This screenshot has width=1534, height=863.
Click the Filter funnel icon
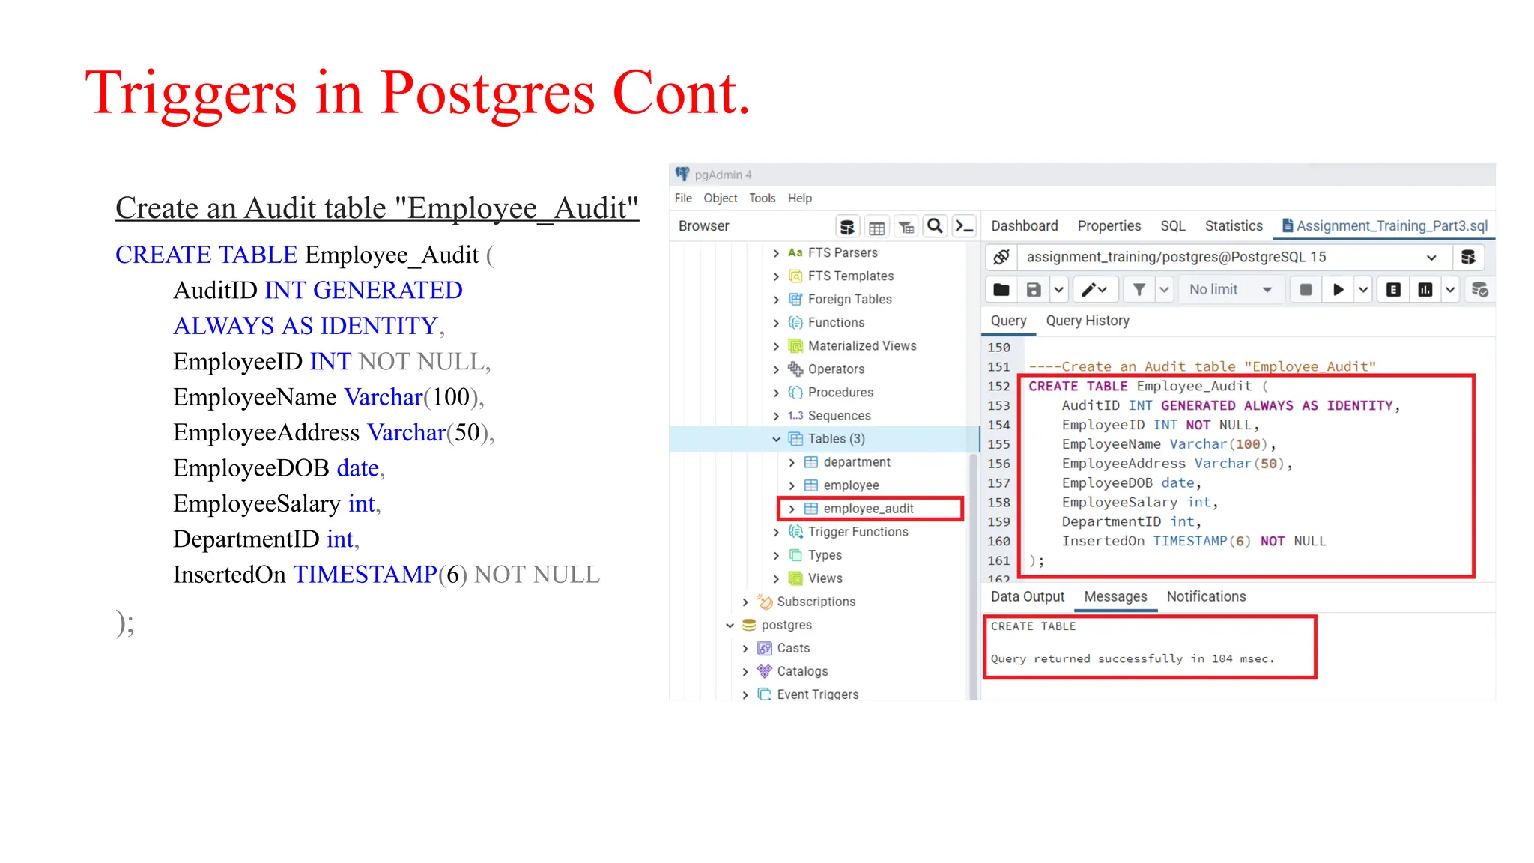(1139, 290)
